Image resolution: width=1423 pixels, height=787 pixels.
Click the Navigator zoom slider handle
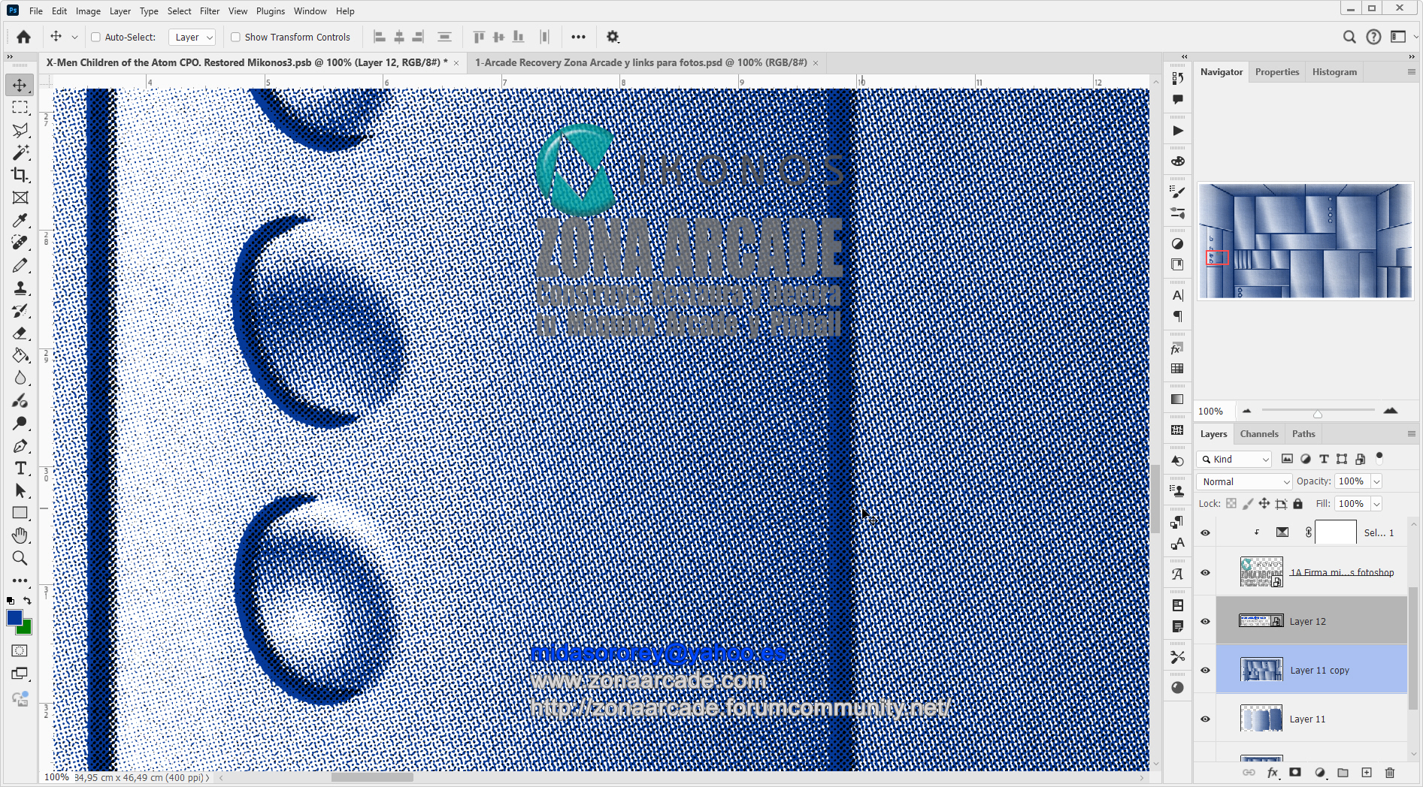1318,414
